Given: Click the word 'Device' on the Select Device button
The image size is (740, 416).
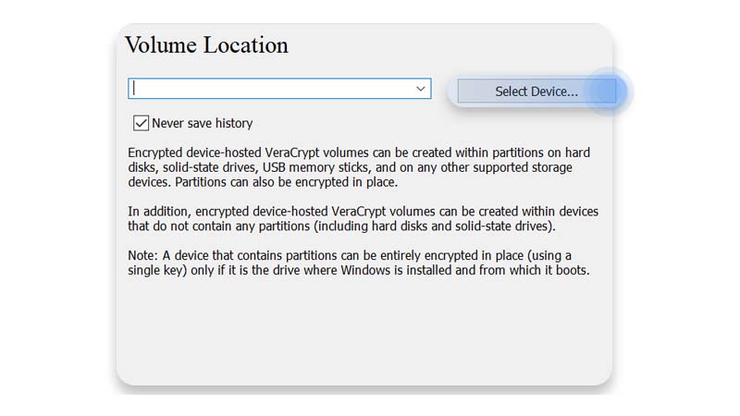Looking at the screenshot, I should point(554,92).
